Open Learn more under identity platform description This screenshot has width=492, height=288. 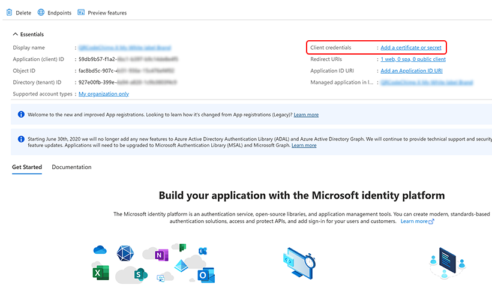pos(414,221)
